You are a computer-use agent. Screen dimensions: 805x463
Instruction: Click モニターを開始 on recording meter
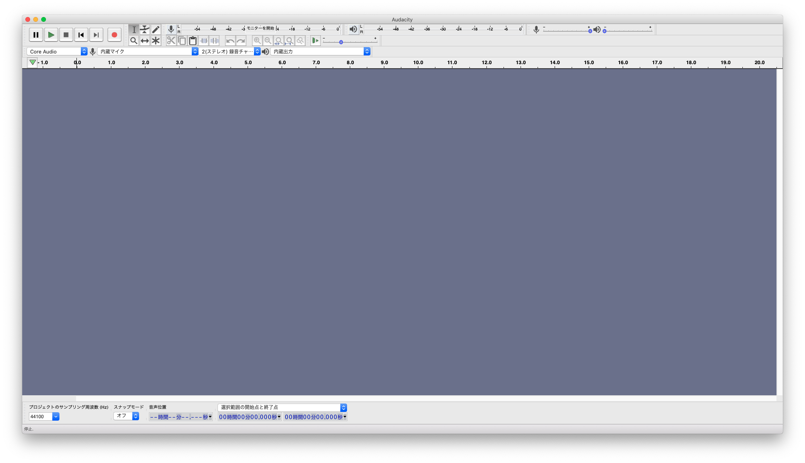(260, 29)
